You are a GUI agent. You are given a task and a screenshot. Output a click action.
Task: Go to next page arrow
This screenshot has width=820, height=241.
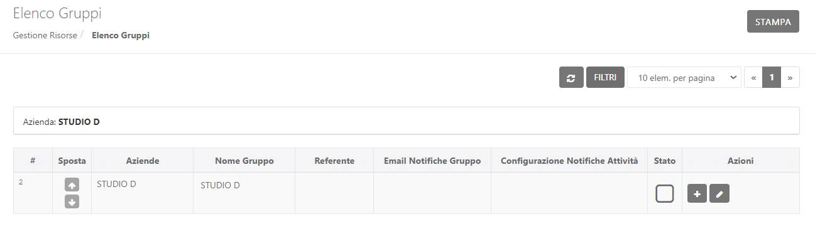(x=790, y=78)
